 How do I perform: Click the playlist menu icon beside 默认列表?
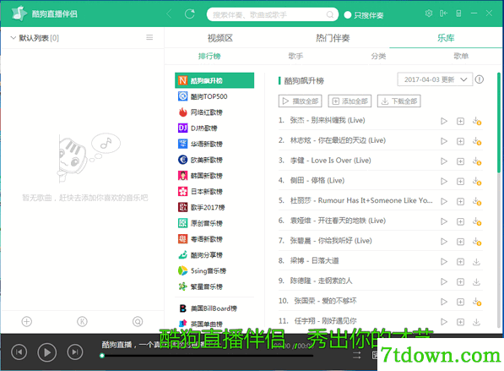coord(149,38)
